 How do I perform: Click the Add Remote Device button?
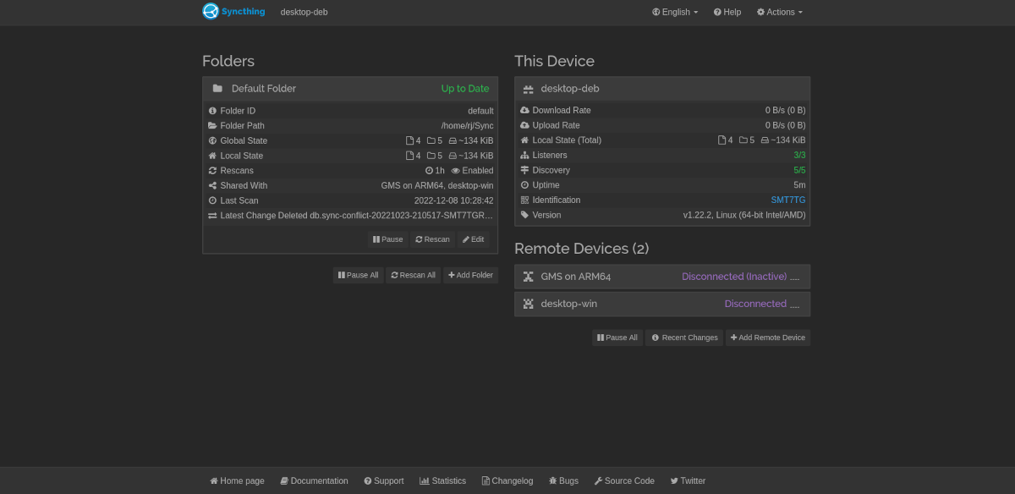point(767,338)
